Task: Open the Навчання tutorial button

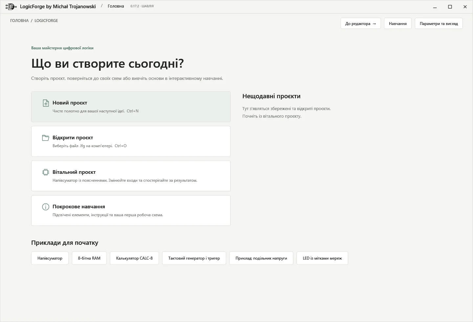Action: pyautogui.click(x=398, y=24)
